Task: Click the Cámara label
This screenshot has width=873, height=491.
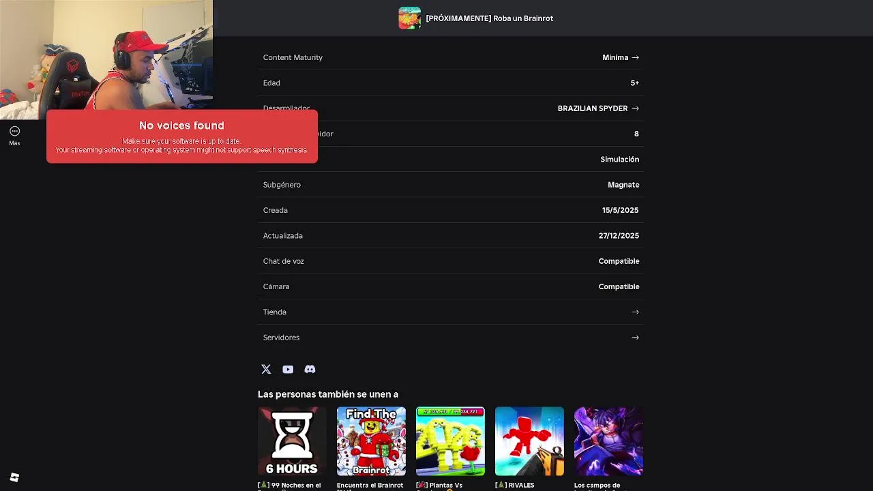Action: 276,286
